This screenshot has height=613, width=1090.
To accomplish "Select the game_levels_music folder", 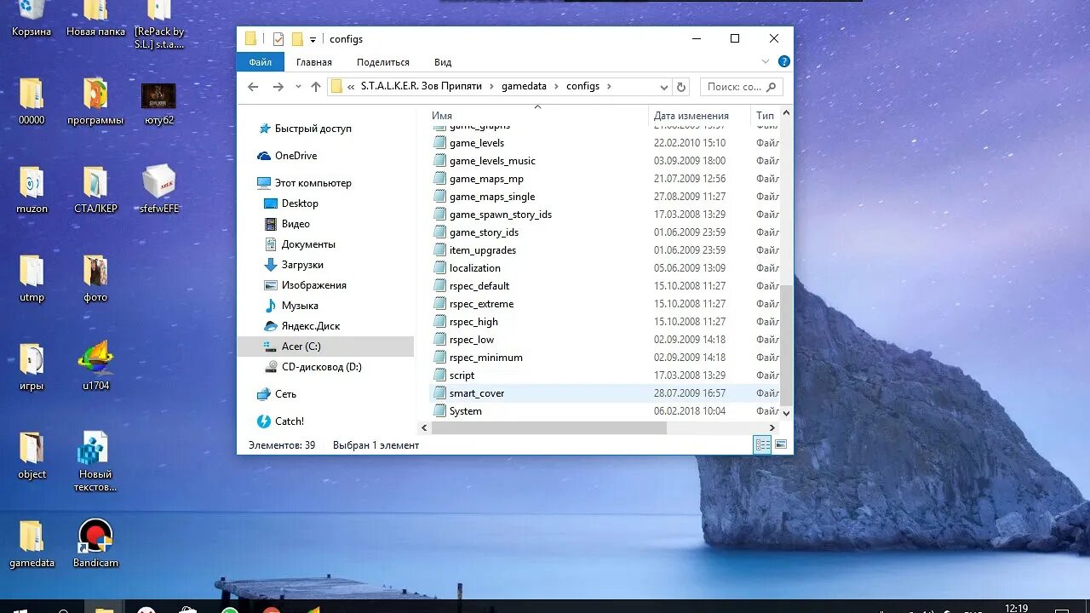I will [492, 161].
